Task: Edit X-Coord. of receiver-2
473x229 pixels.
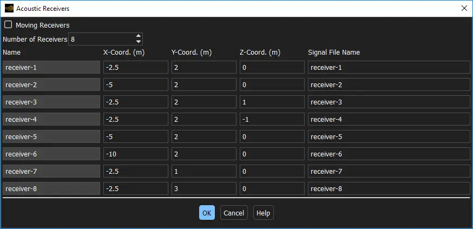Action: point(135,84)
